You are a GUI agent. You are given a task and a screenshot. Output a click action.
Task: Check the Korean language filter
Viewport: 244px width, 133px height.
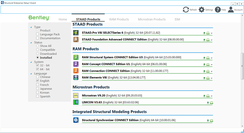click(x=37, y=92)
